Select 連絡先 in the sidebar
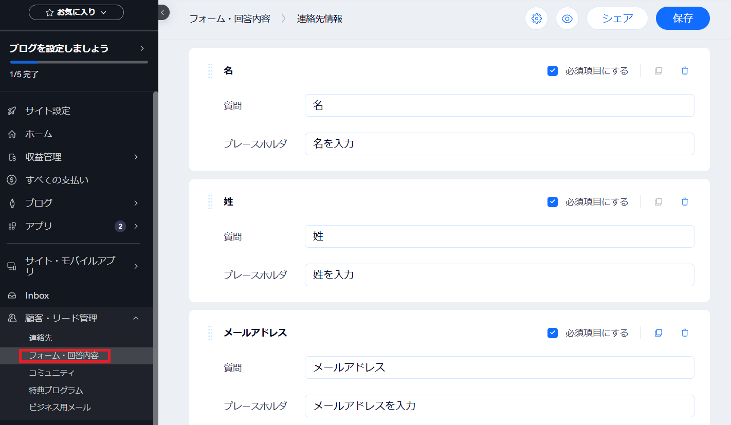The width and height of the screenshot is (731, 425). coord(41,338)
